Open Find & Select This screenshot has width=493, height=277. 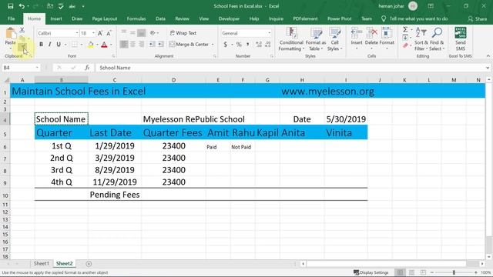click(x=437, y=39)
